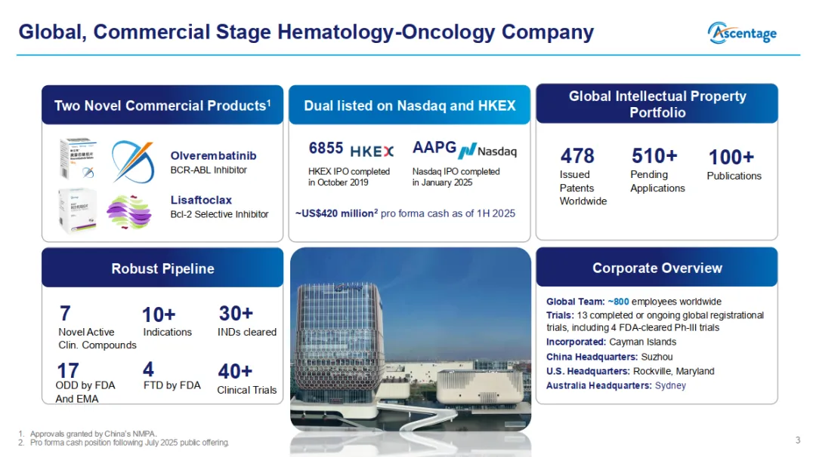Click the 510+ pending applications figure
Image resolution: width=816 pixels, height=457 pixels.
[x=654, y=156]
